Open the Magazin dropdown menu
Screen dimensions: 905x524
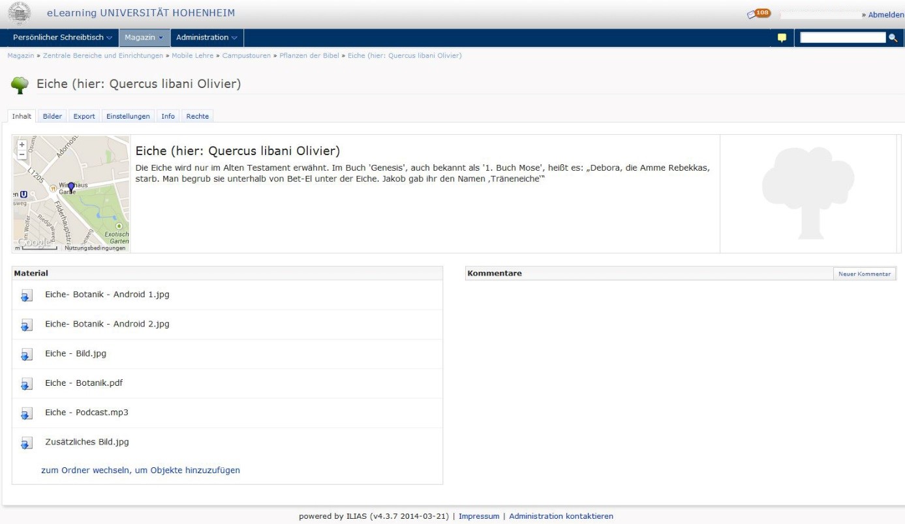(144, 38)
